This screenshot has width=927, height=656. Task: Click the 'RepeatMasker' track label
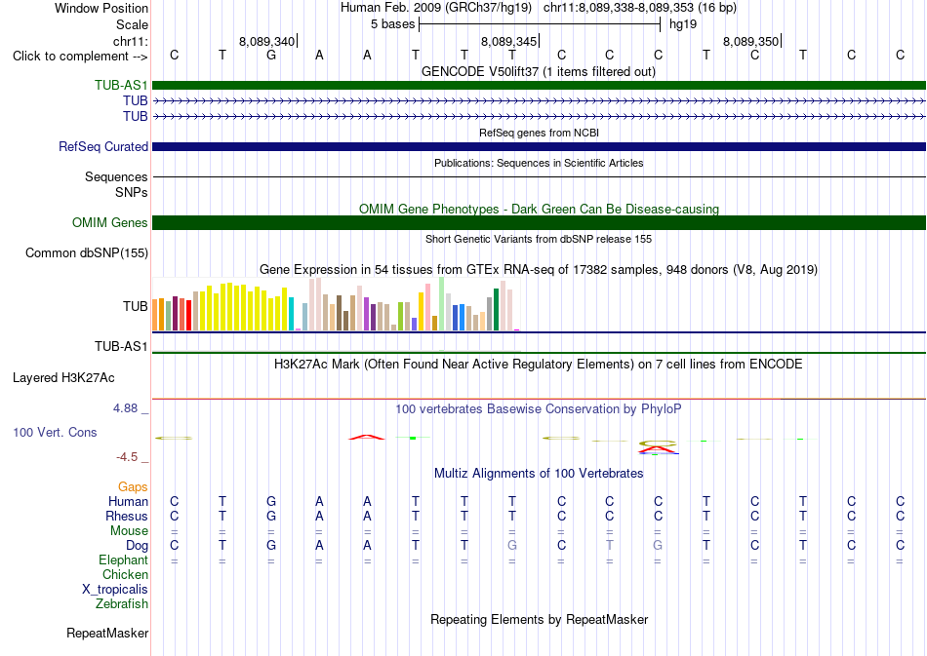coord(107,634)
